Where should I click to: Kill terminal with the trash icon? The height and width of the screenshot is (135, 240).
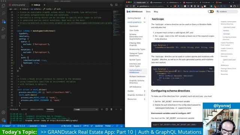pyautogui.click(x=111, y=109)
